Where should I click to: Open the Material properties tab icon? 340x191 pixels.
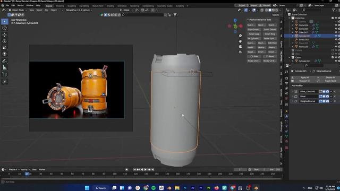point(286,141)
